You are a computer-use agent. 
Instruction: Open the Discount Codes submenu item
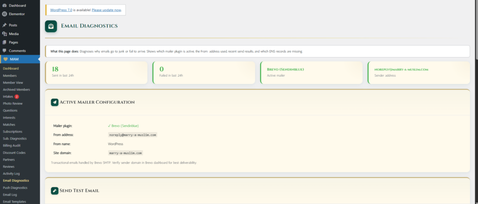tap(14, 153)
